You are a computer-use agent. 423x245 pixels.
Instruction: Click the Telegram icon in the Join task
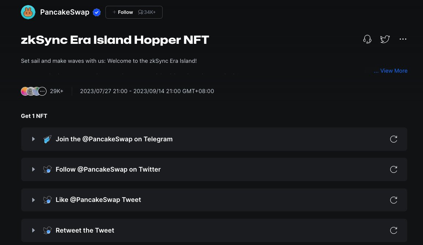[48, 139]
